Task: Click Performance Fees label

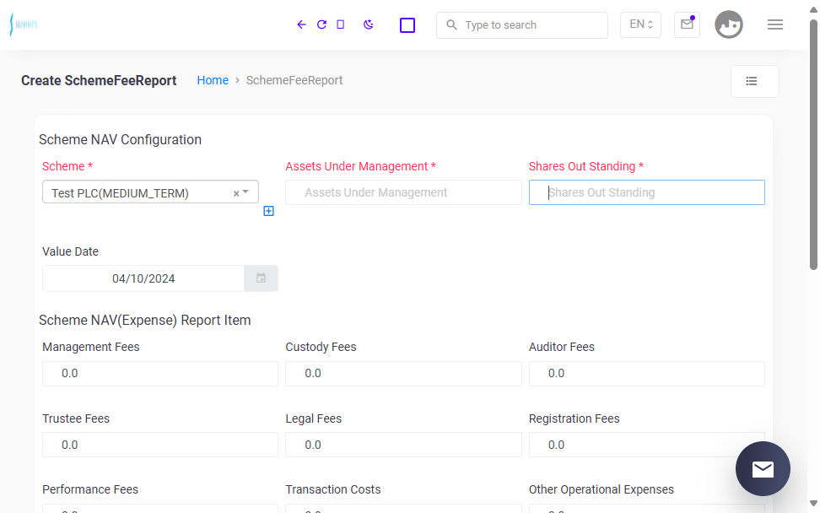Action: coord(90,489)
